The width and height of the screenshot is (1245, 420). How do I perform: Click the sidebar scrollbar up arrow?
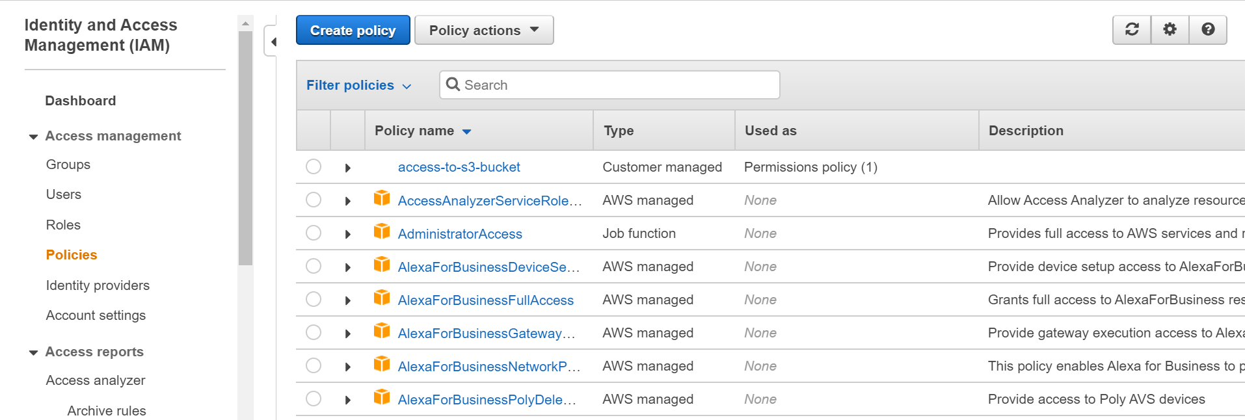click(245, 23)
